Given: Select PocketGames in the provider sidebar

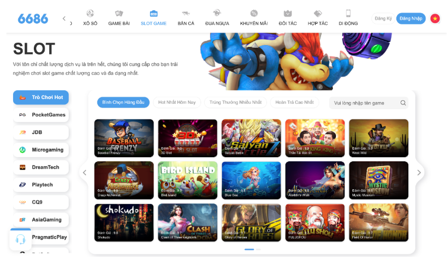Looking at the screenshot, I should tap(41, 115).
